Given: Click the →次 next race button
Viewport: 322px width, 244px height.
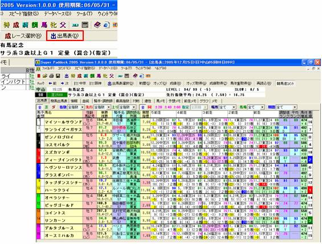Looking at the screenshot, I should click(x=64, y=84).
